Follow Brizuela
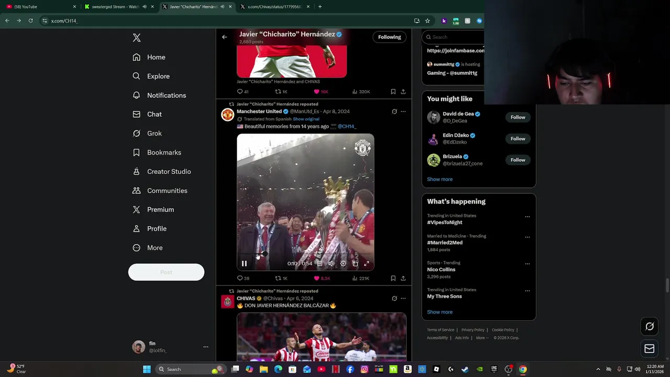This screenshot has width=670, height=377. pyautogui.click(x=518, y=160)
